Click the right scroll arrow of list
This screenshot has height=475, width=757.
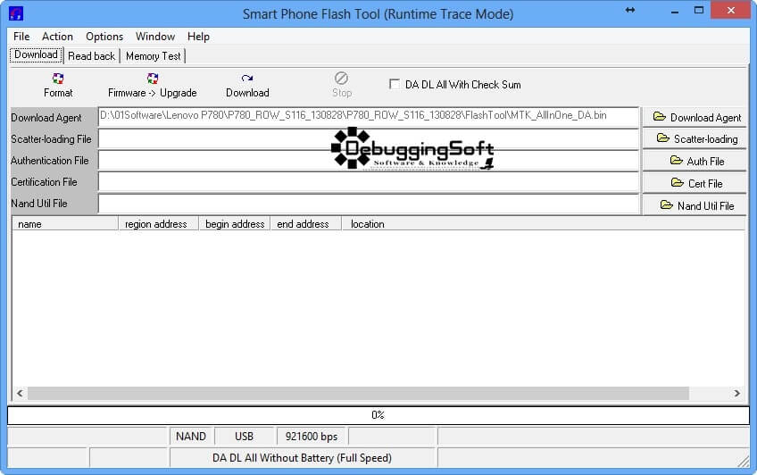(737, 393)
